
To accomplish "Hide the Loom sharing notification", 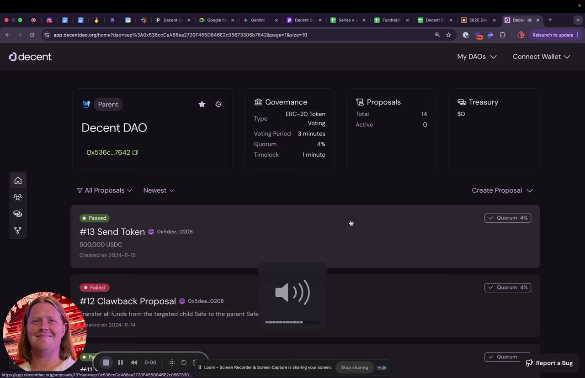I will (x=382, y=367).
